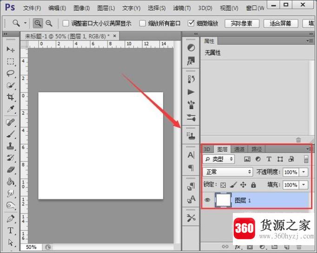The width and height of the screenshot is (317, 253).
Task: Uncheck the 细微缩放 checkbox
Action: point(191,23)
